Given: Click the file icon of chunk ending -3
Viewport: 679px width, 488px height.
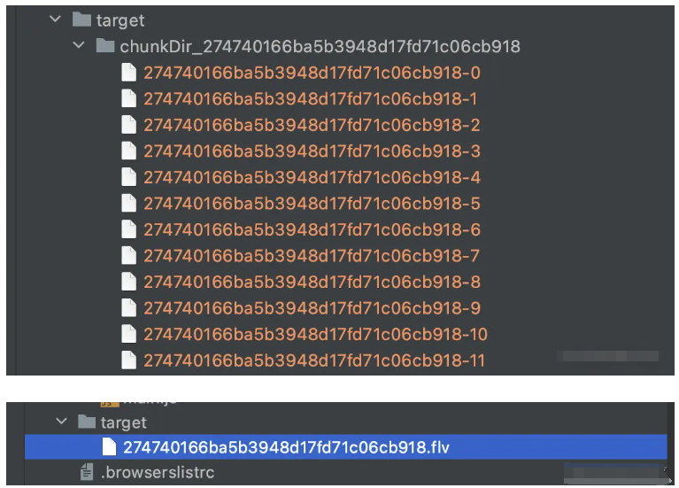Looking at the screenshot, I should (x=128, y=151).
